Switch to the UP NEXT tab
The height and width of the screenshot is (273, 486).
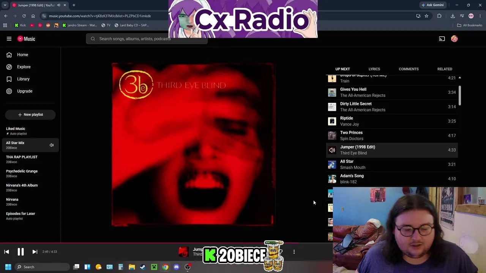click(342, 69)
